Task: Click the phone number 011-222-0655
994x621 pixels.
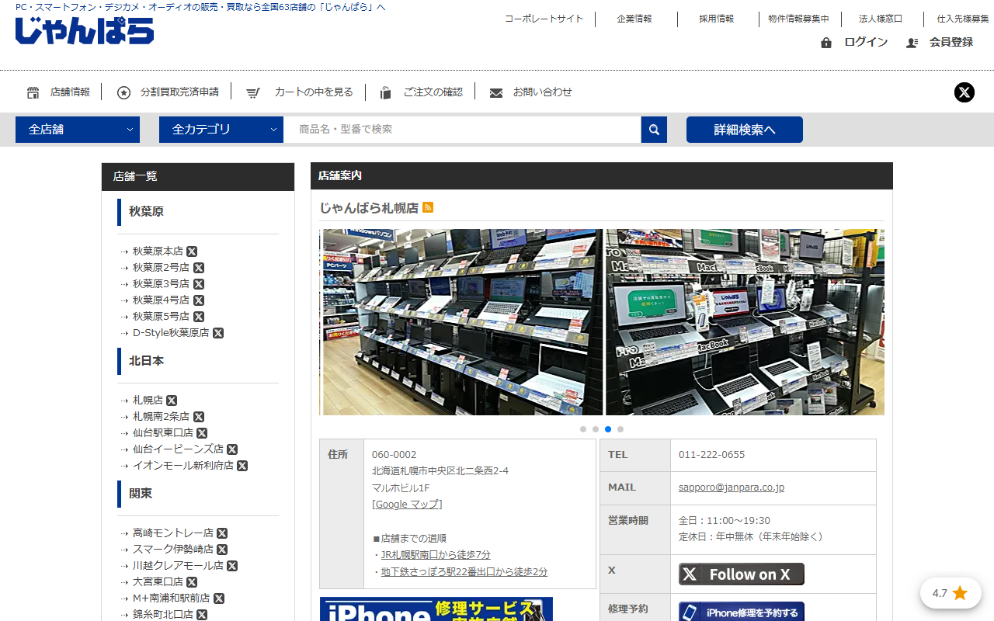Action: pos(711,455)
